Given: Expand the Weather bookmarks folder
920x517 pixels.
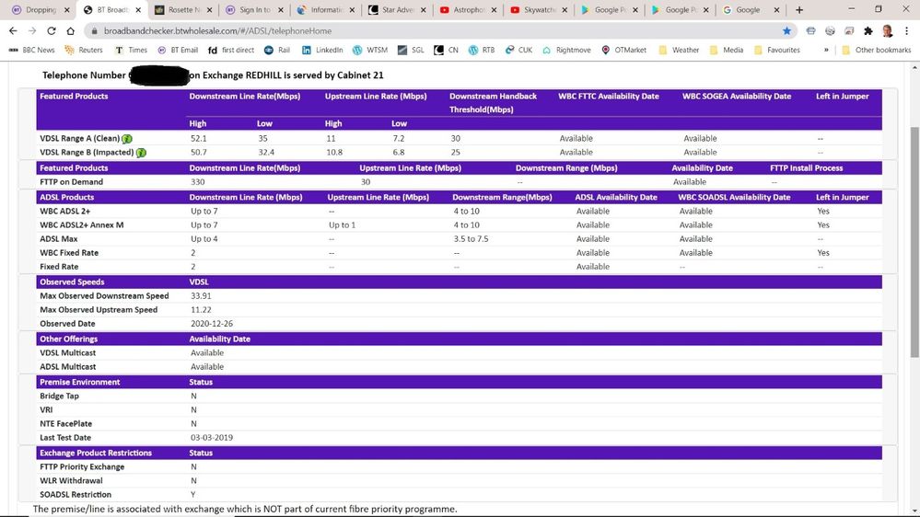Looking at the screenshot, I should [x=678, y=50].
